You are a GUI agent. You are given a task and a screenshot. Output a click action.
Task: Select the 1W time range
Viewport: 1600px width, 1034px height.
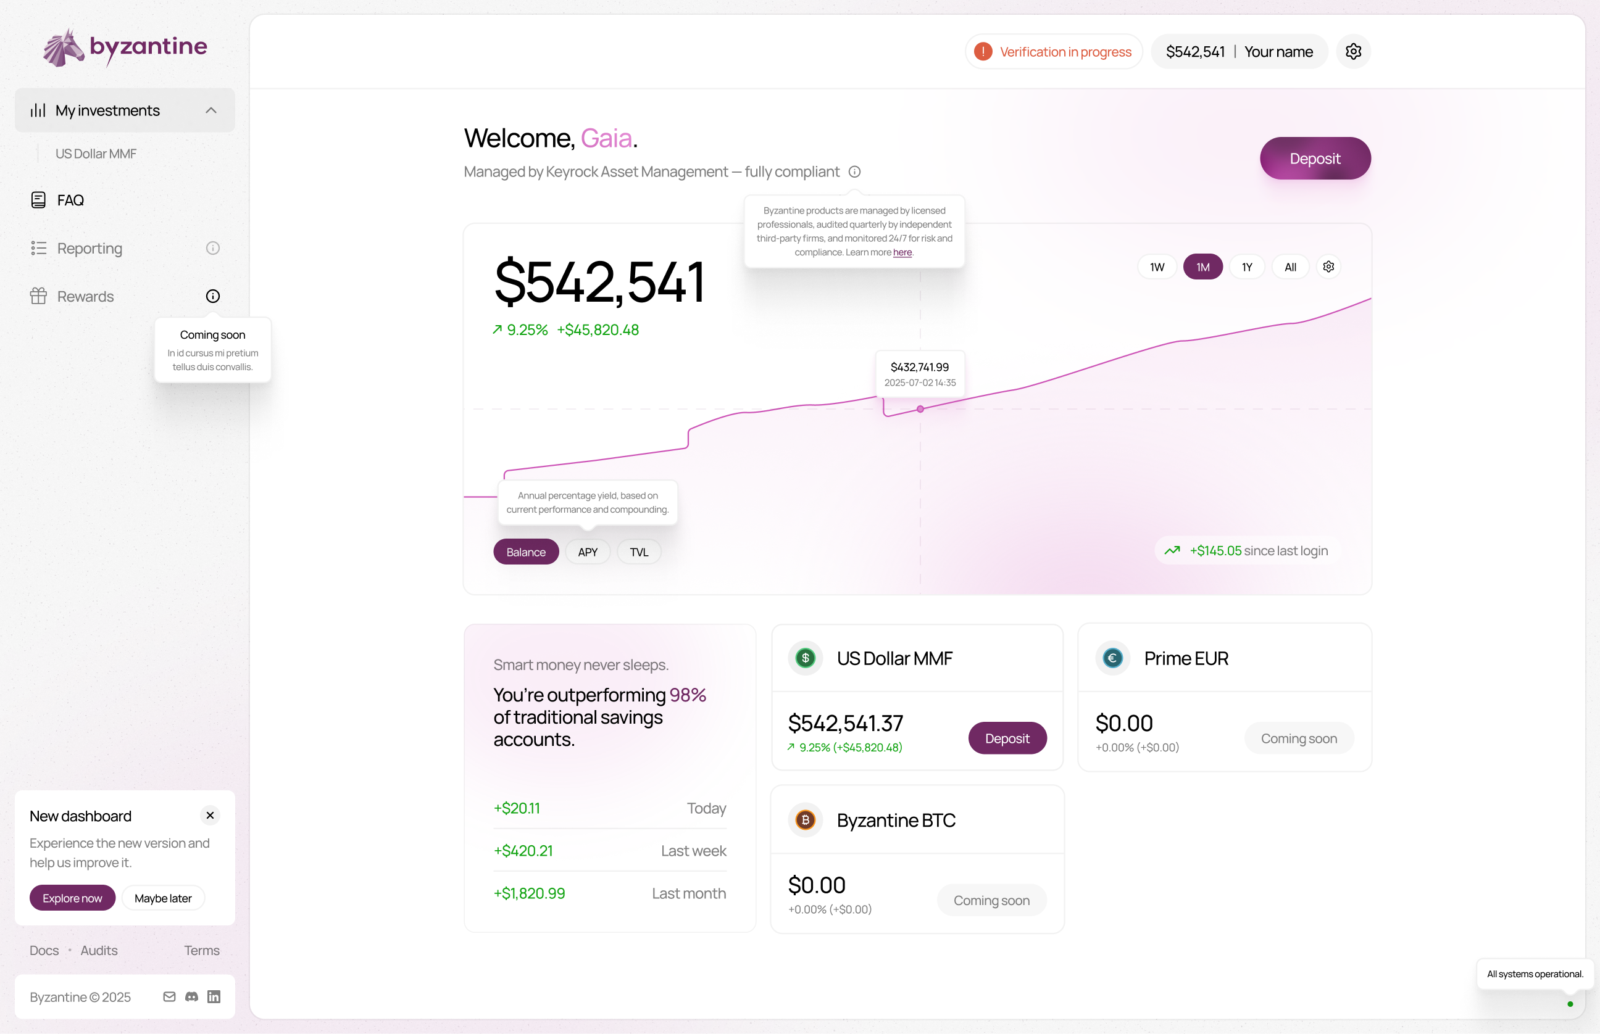click(x=1157, y=267)
